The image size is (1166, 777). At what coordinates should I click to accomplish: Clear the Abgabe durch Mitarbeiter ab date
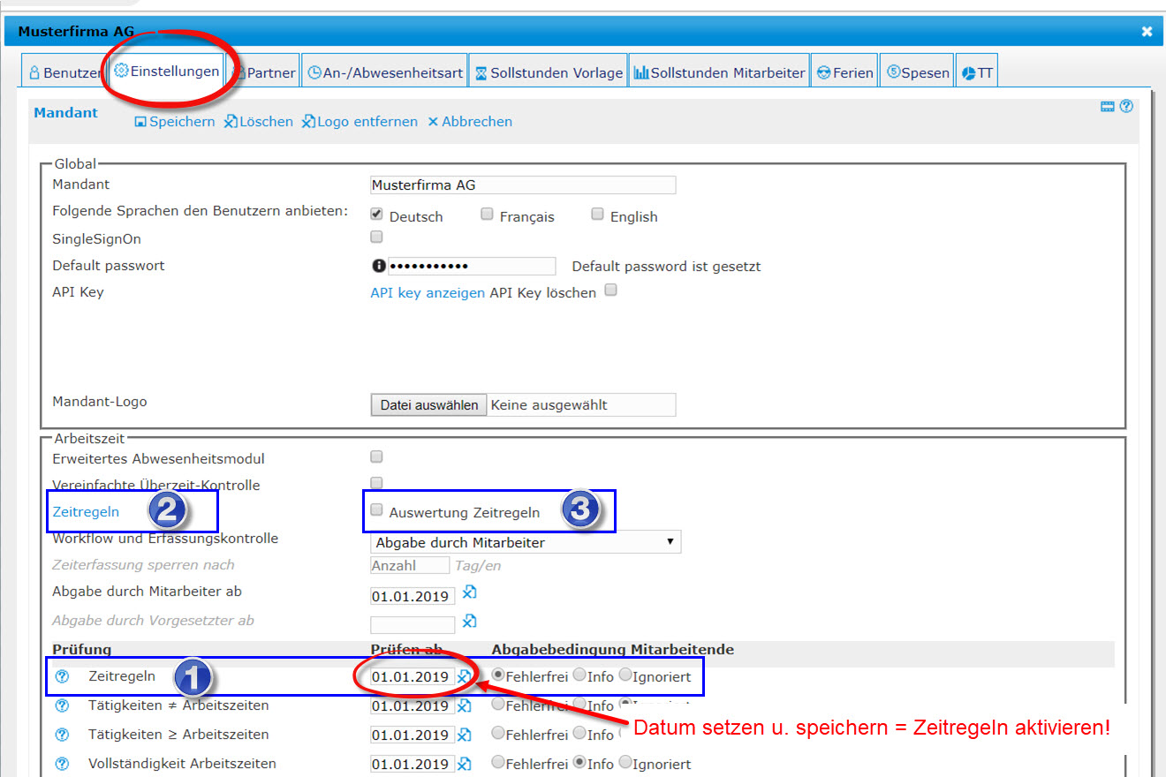[469, 592]
